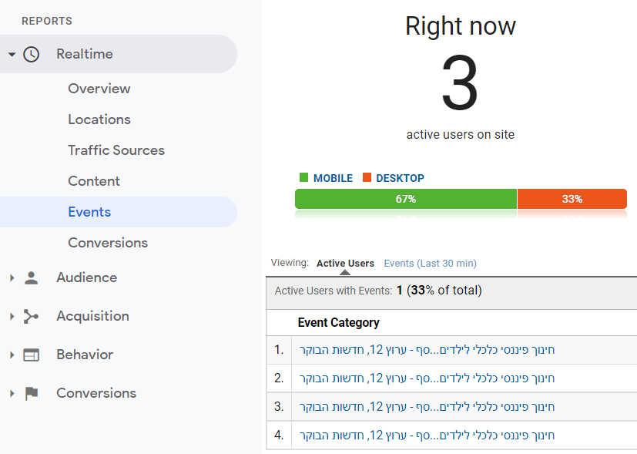The height and width of the screenshot is (454, 637).
Task: Open the event category link in row 3
Action: pyautogui.click(x=427, y=407)
